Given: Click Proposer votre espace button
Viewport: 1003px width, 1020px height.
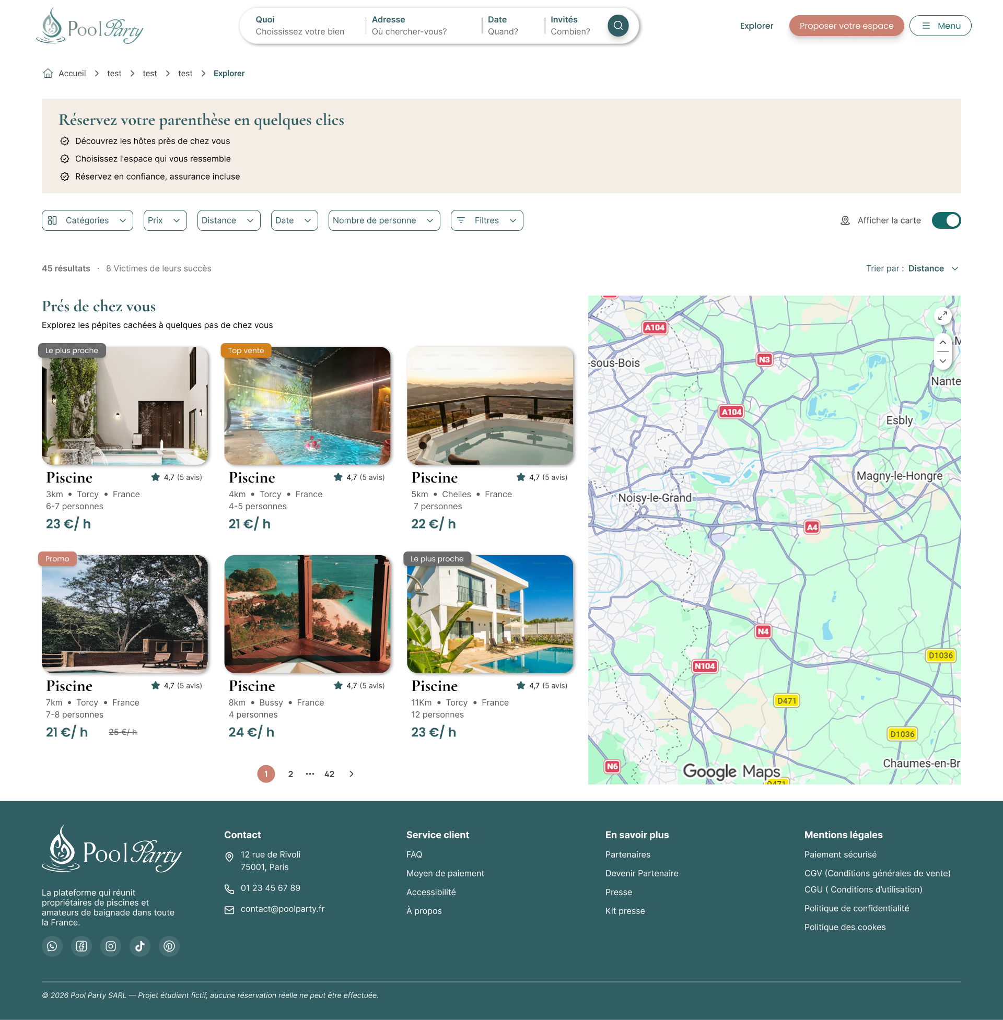Looking at the screenshot, I should (846, 25).
